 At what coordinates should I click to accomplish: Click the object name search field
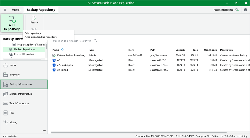point(72,41)
